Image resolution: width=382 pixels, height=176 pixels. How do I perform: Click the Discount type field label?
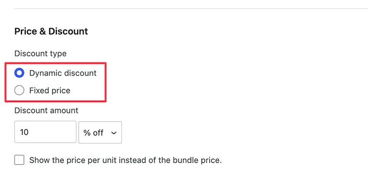41,53
